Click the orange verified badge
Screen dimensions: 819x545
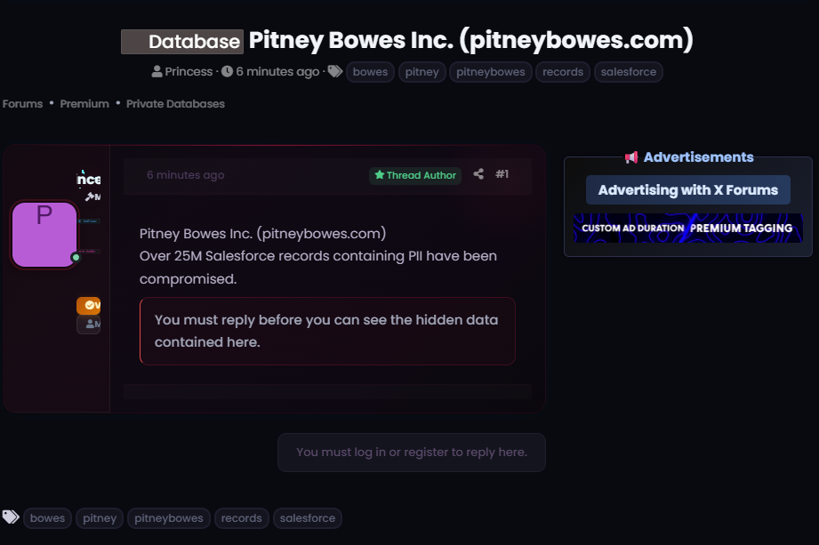[x=88, y=305]
